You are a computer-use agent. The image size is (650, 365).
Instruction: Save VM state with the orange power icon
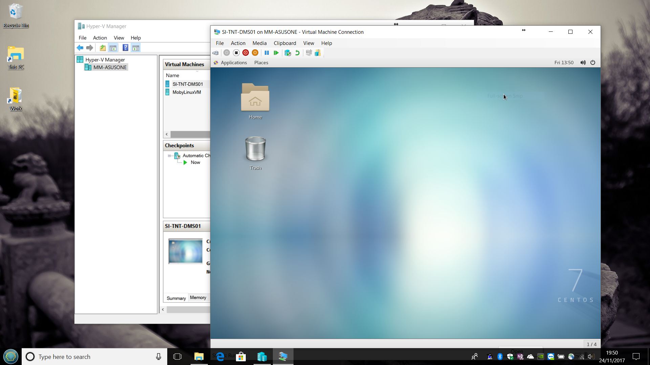[x=255, y=53]
